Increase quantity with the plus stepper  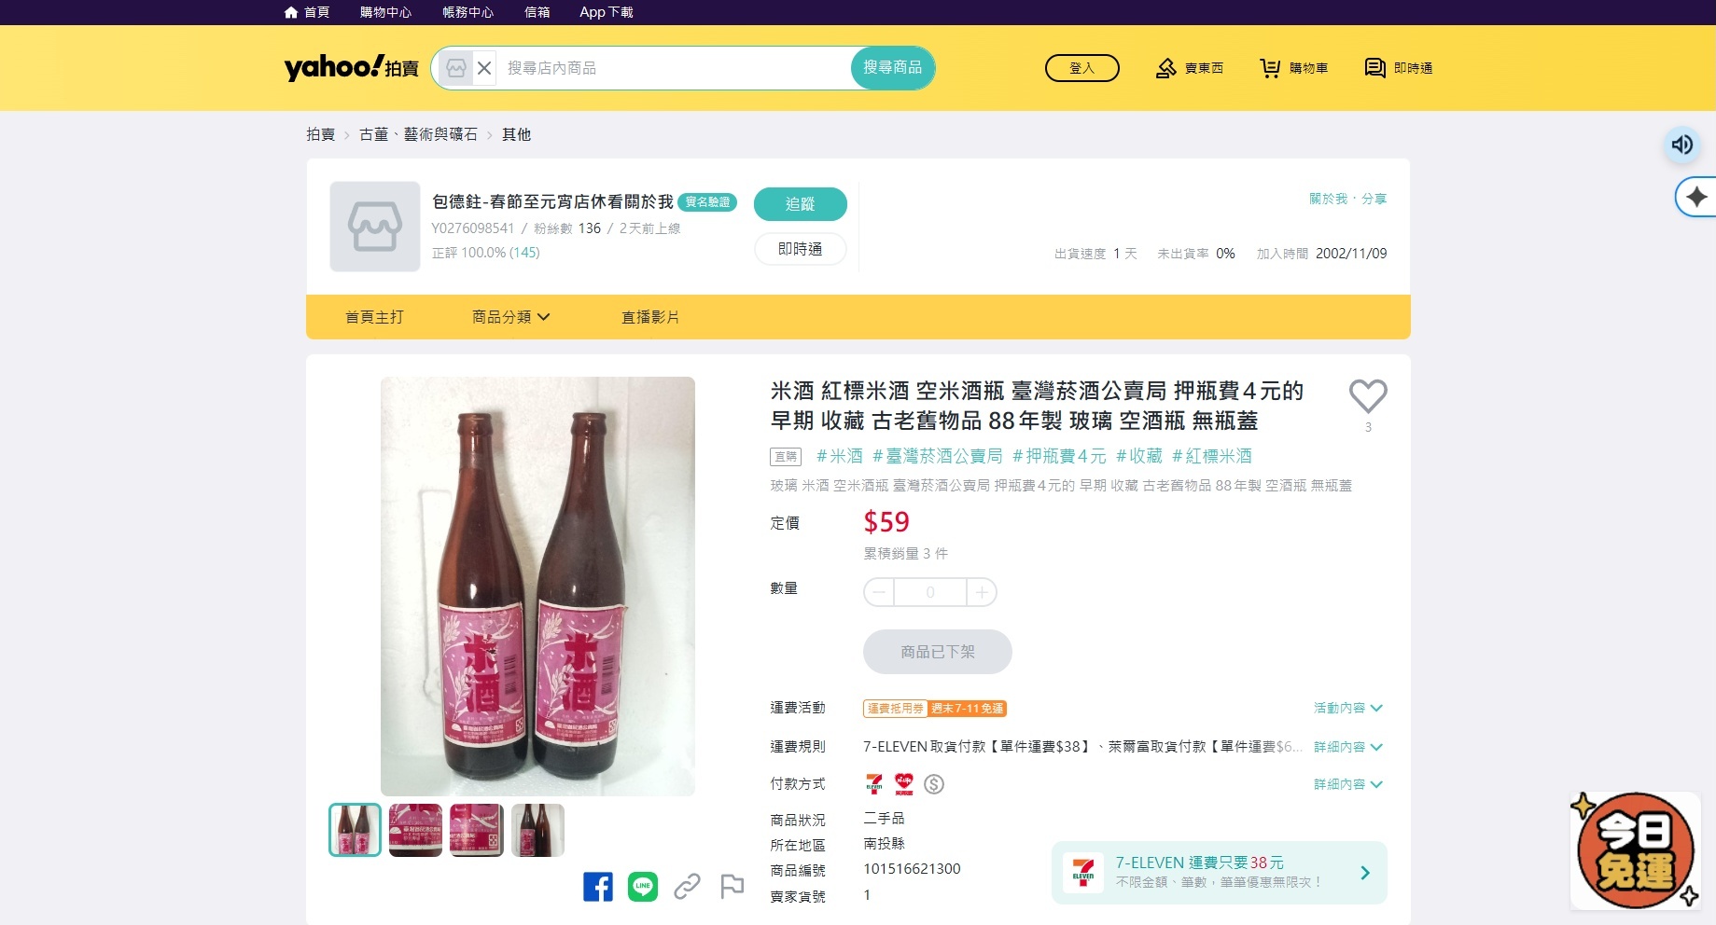pyautogui.click(x=981, y=592)
